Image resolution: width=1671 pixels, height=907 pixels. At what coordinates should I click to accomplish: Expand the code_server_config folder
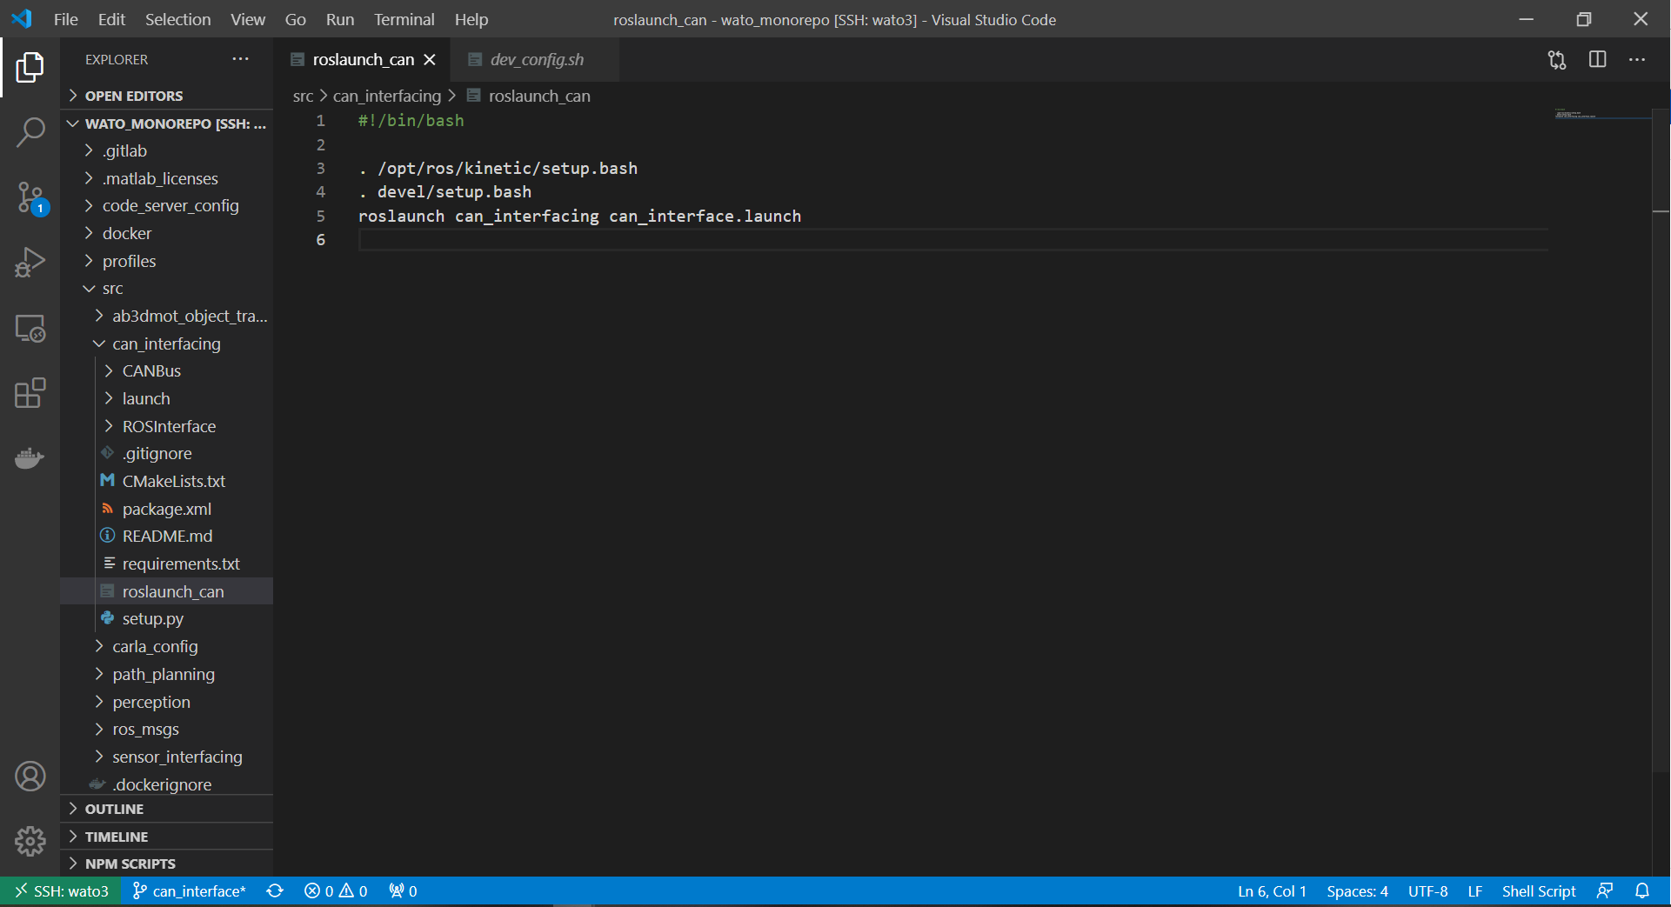(166, 205)
